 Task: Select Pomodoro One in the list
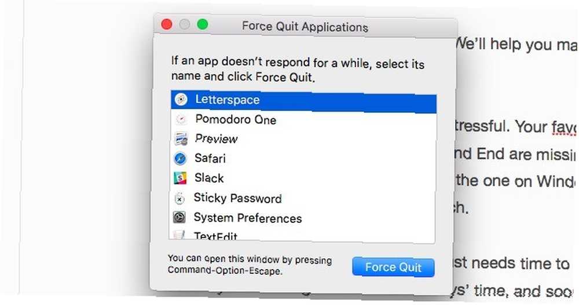pyautogui.click(x=303, y=120)
